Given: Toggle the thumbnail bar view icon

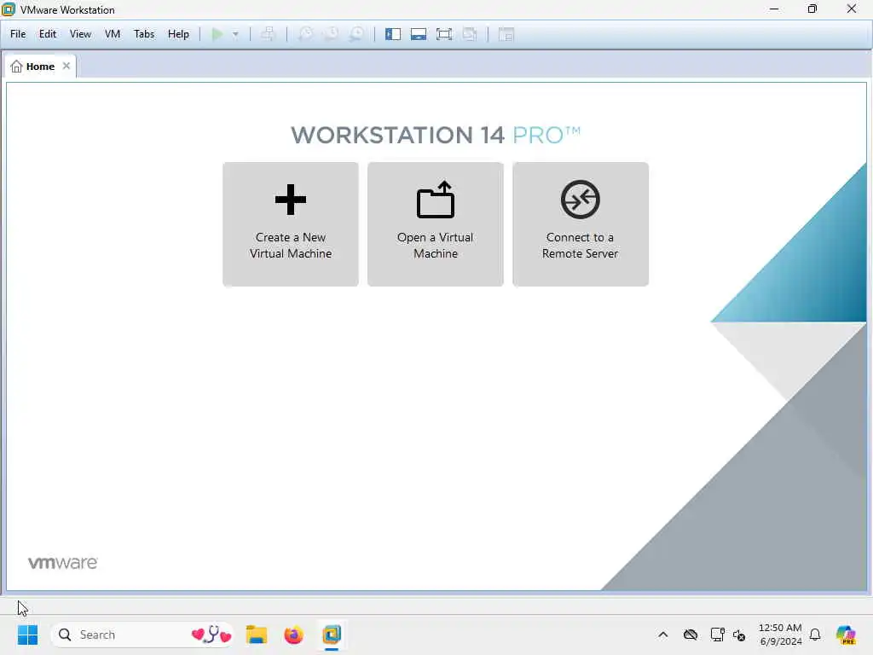Looking at the screenshot, I should [x=419, y=34].
